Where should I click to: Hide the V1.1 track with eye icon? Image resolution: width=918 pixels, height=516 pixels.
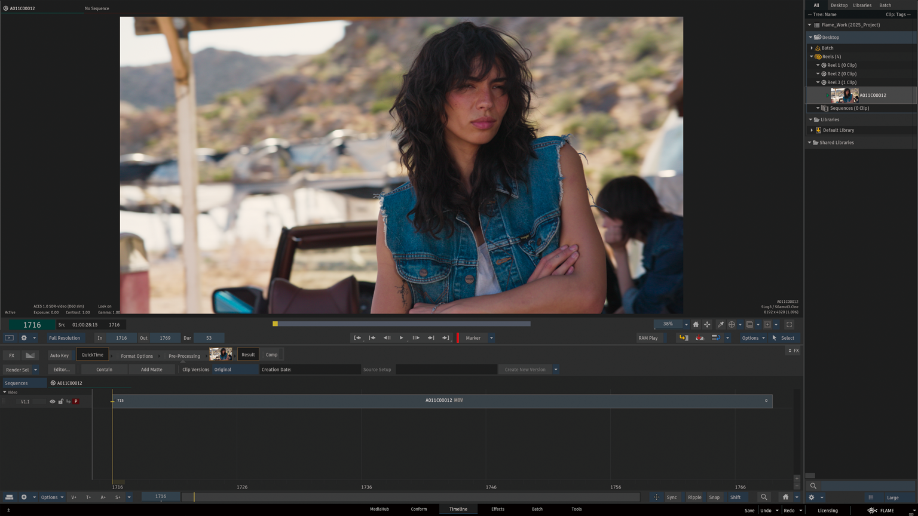click(53, 401)
